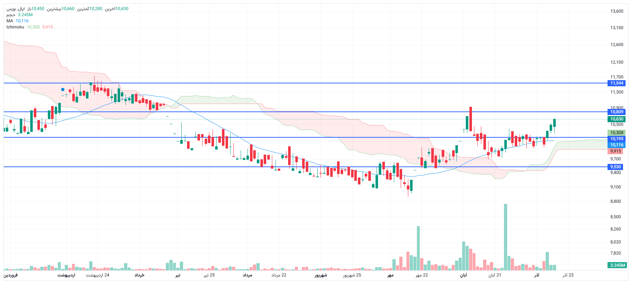Click the اپال، بورس symbol title
Screen dimensions: 632x284
coord(16,9)
